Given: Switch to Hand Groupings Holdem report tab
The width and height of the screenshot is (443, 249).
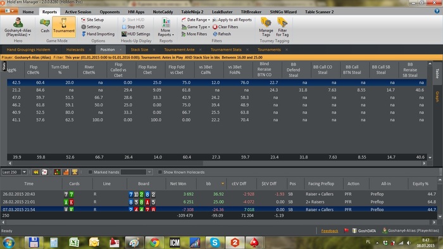Looking at the screenshot, I should coord(28,50).
